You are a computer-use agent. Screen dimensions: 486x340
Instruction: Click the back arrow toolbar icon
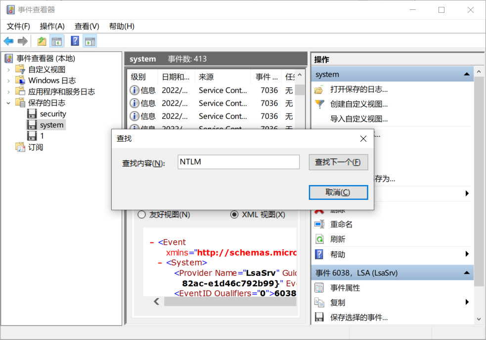(x=8, y=41)
